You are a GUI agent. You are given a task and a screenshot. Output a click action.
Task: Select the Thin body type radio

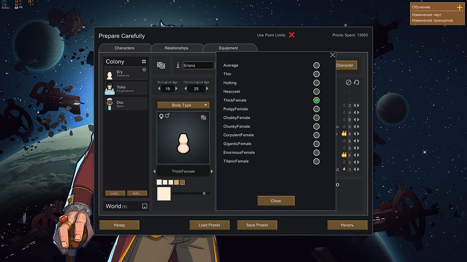[x=316, y=74]
